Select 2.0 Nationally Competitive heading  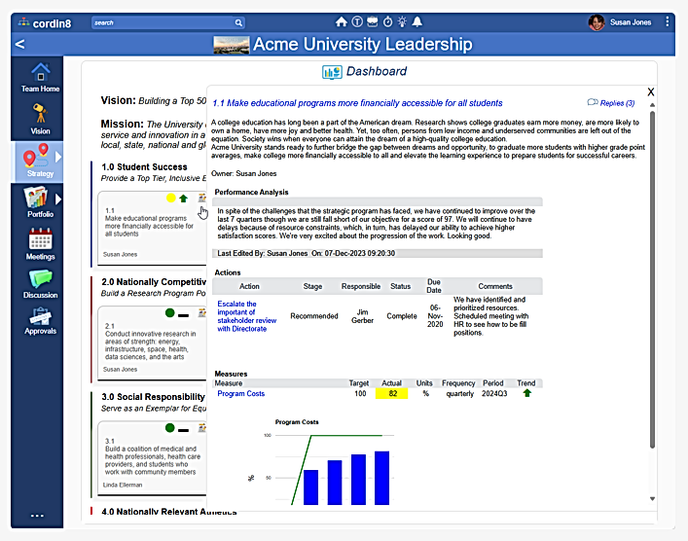(x=154, y=282)
